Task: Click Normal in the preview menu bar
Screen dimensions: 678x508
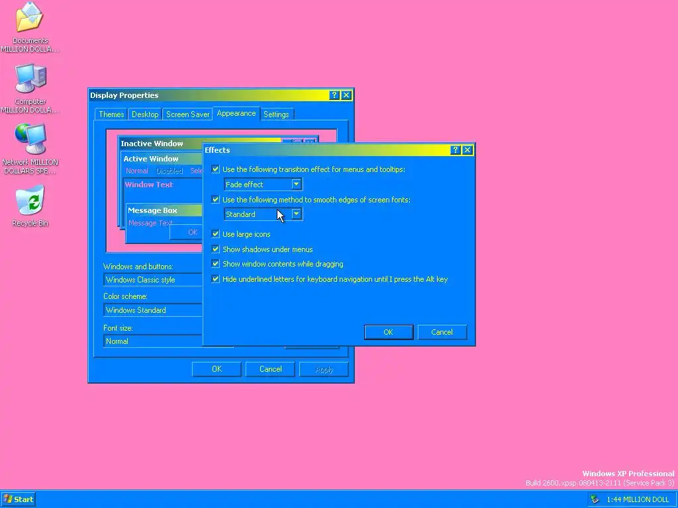Action: (136, 171)
